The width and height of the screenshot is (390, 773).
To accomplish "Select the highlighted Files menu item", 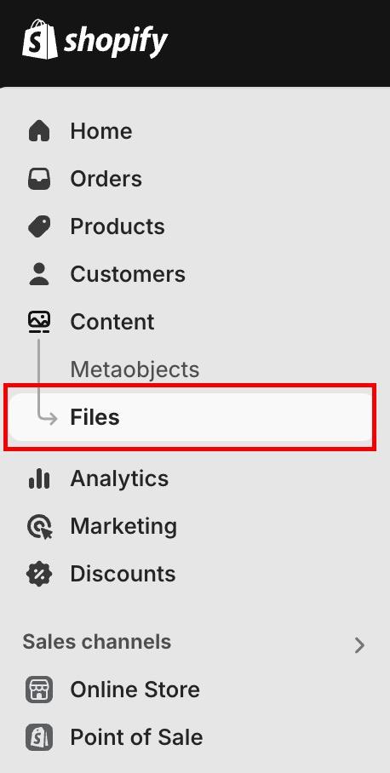I will (x=190, y=417).
